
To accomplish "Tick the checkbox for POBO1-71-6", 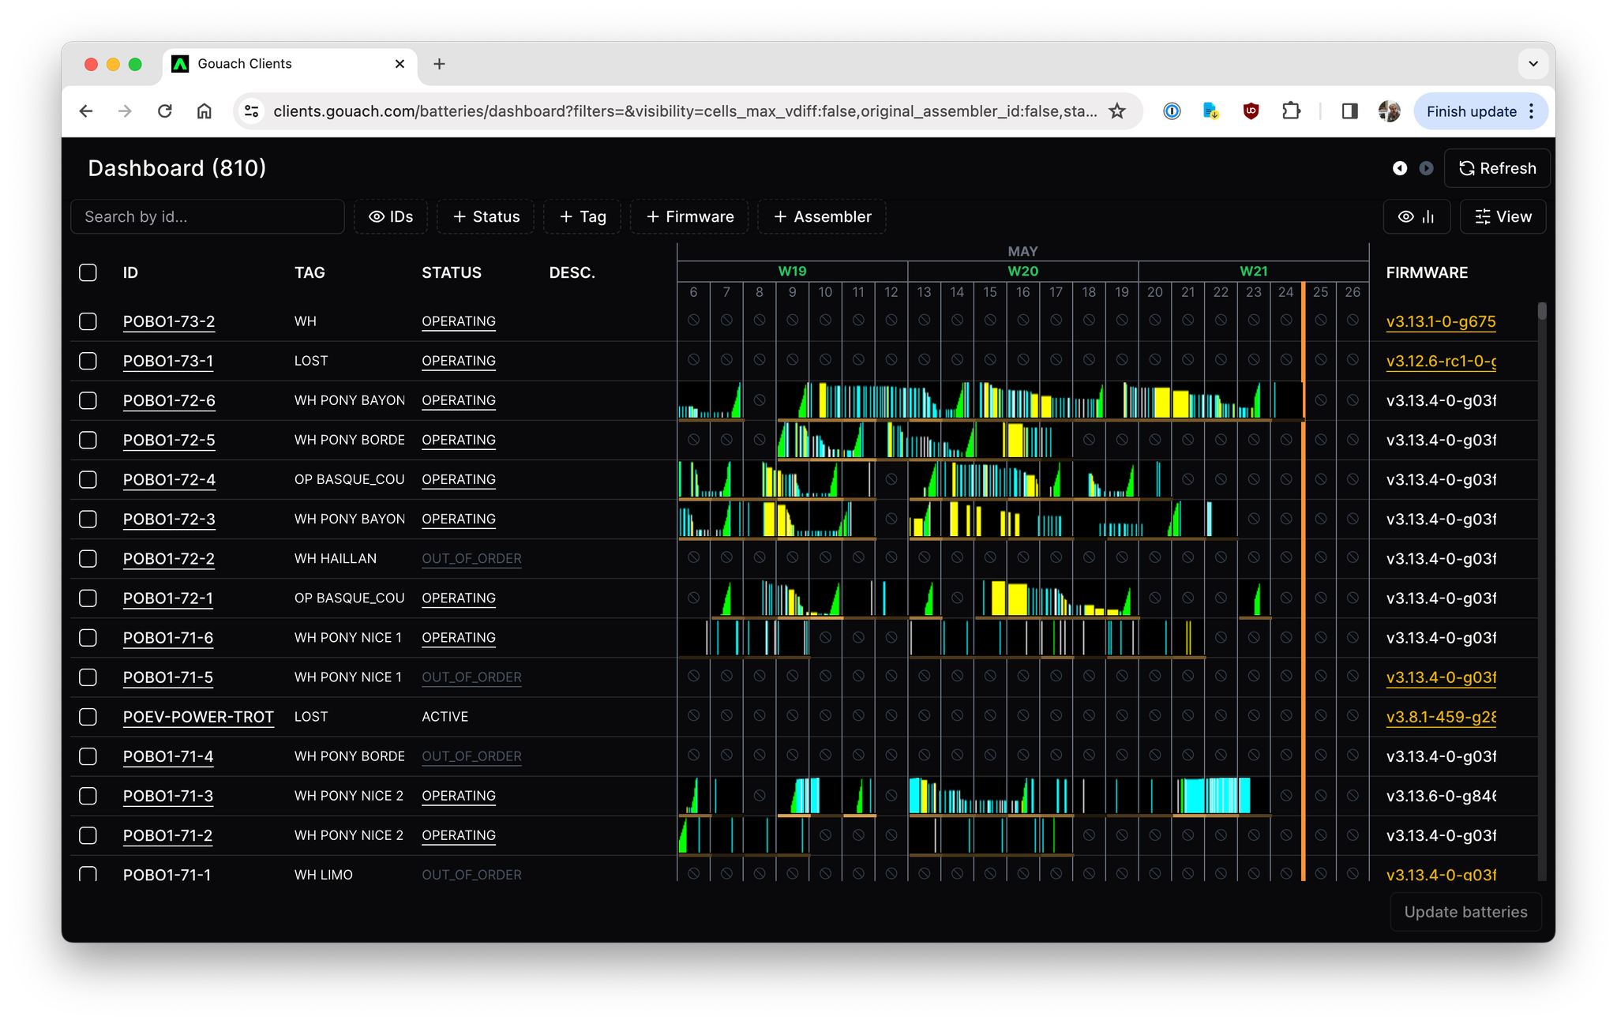I will click(x=88, y=637).
